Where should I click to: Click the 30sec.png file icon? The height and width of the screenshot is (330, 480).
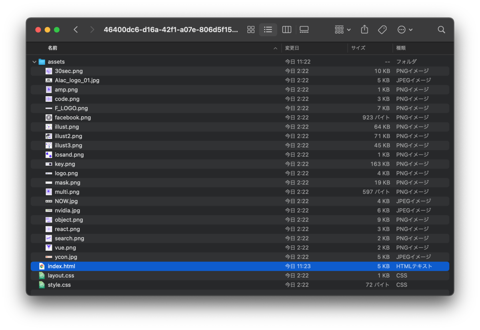point(49,71)
